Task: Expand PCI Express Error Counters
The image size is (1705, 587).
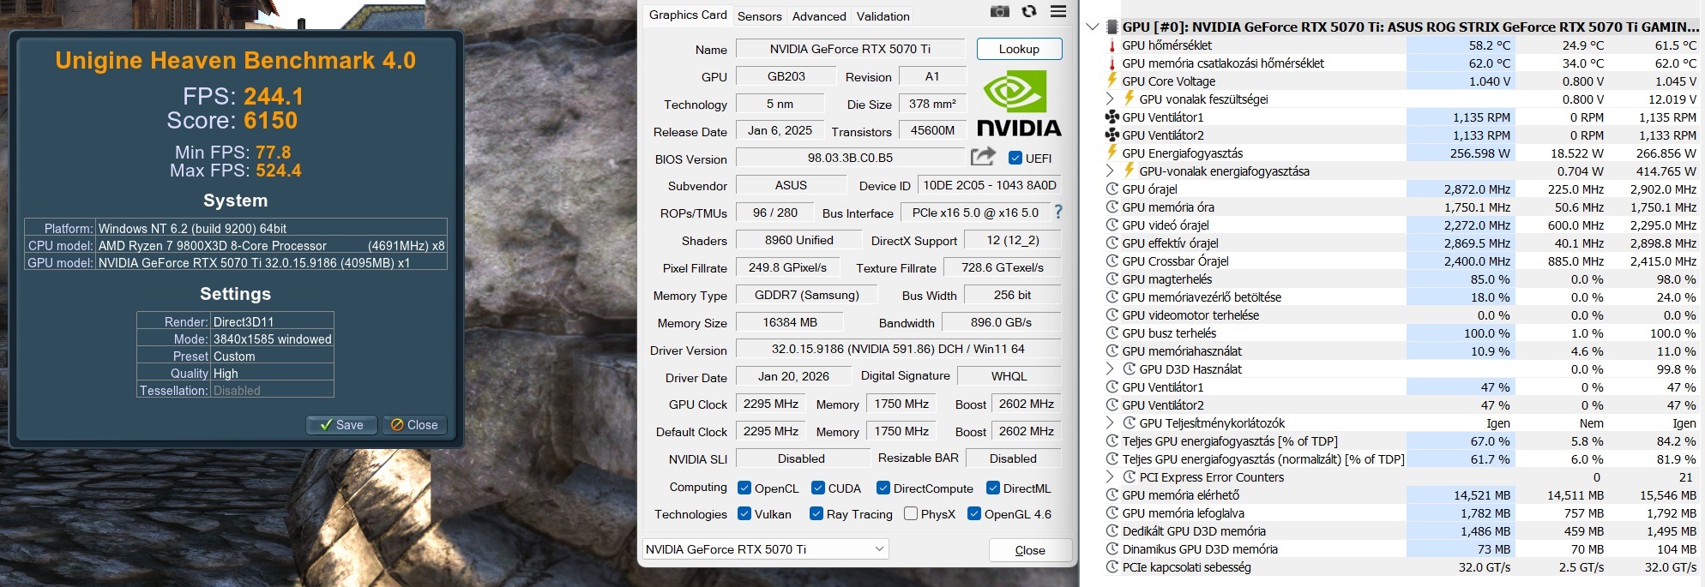Action: coord(1110,477)
